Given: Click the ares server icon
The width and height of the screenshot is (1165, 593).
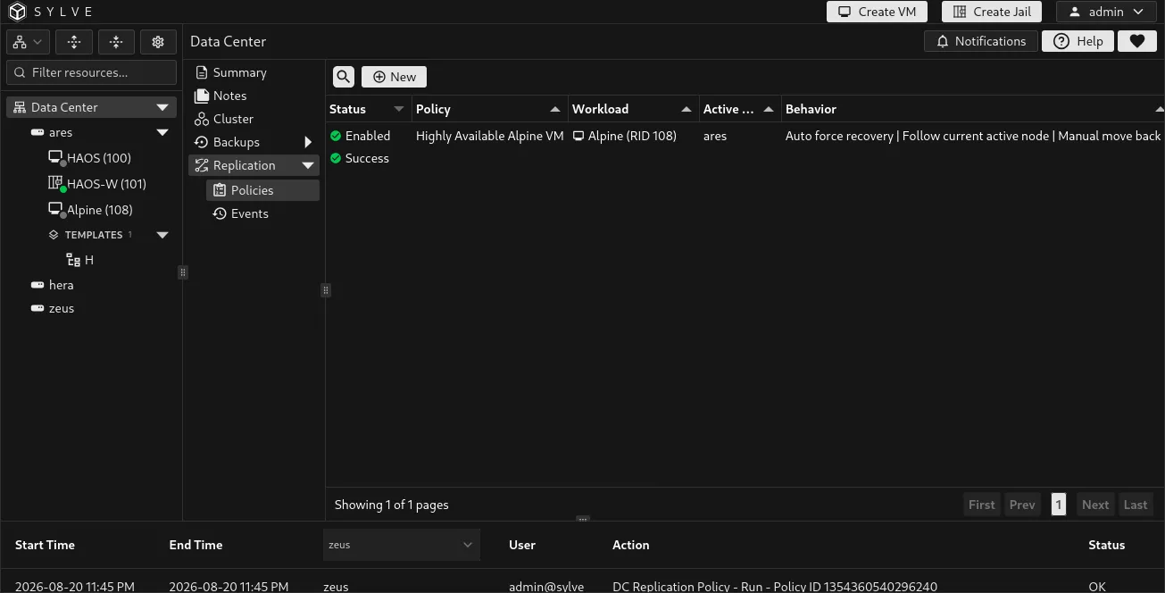Looking at the screenshot, I should coord(37,132).
